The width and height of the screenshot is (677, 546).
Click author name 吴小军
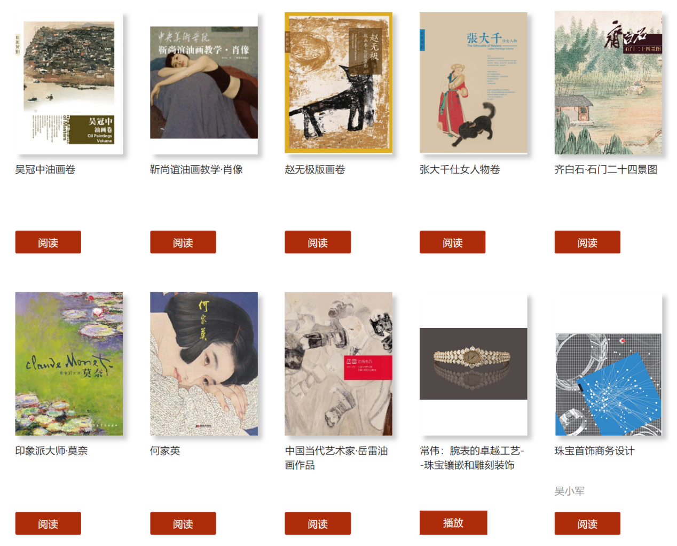(x=570, y=491)
